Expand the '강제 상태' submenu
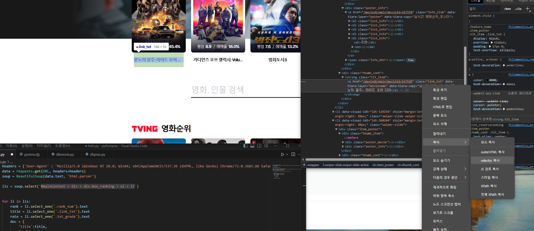Viewport: 534px width, 231px height. 446,169
